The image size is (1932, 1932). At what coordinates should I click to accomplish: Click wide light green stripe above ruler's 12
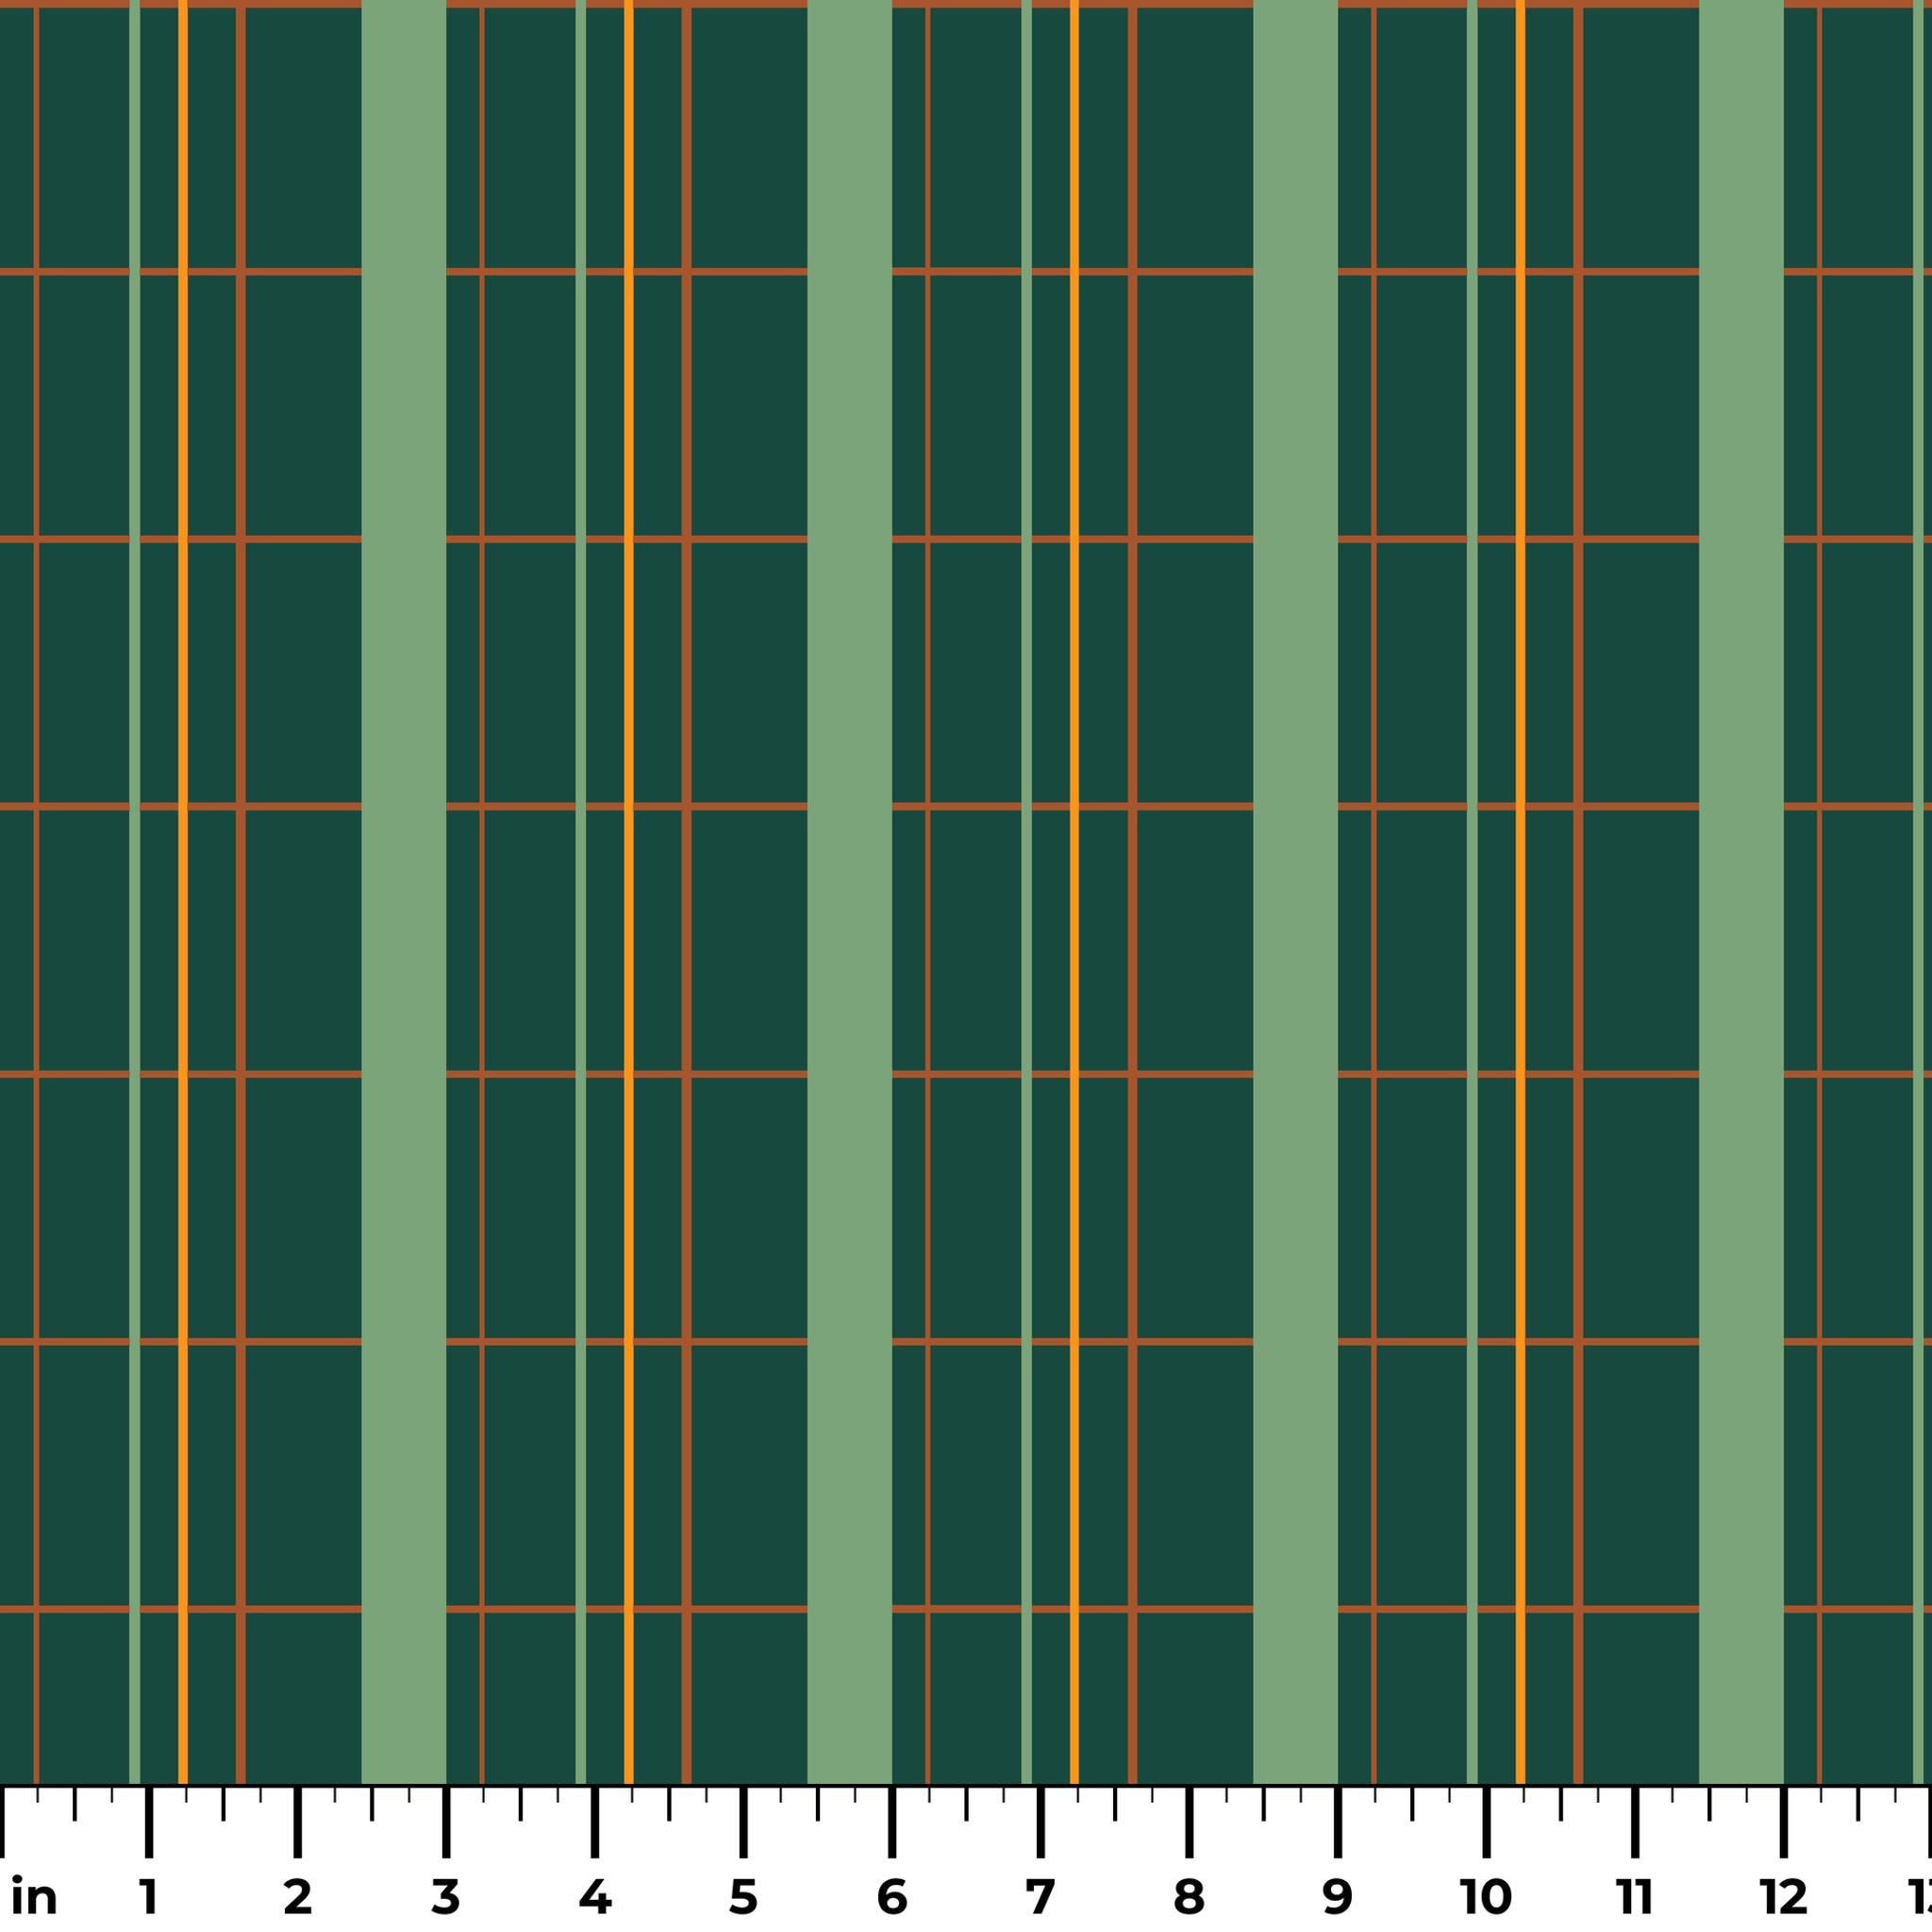click(1741, 900)
